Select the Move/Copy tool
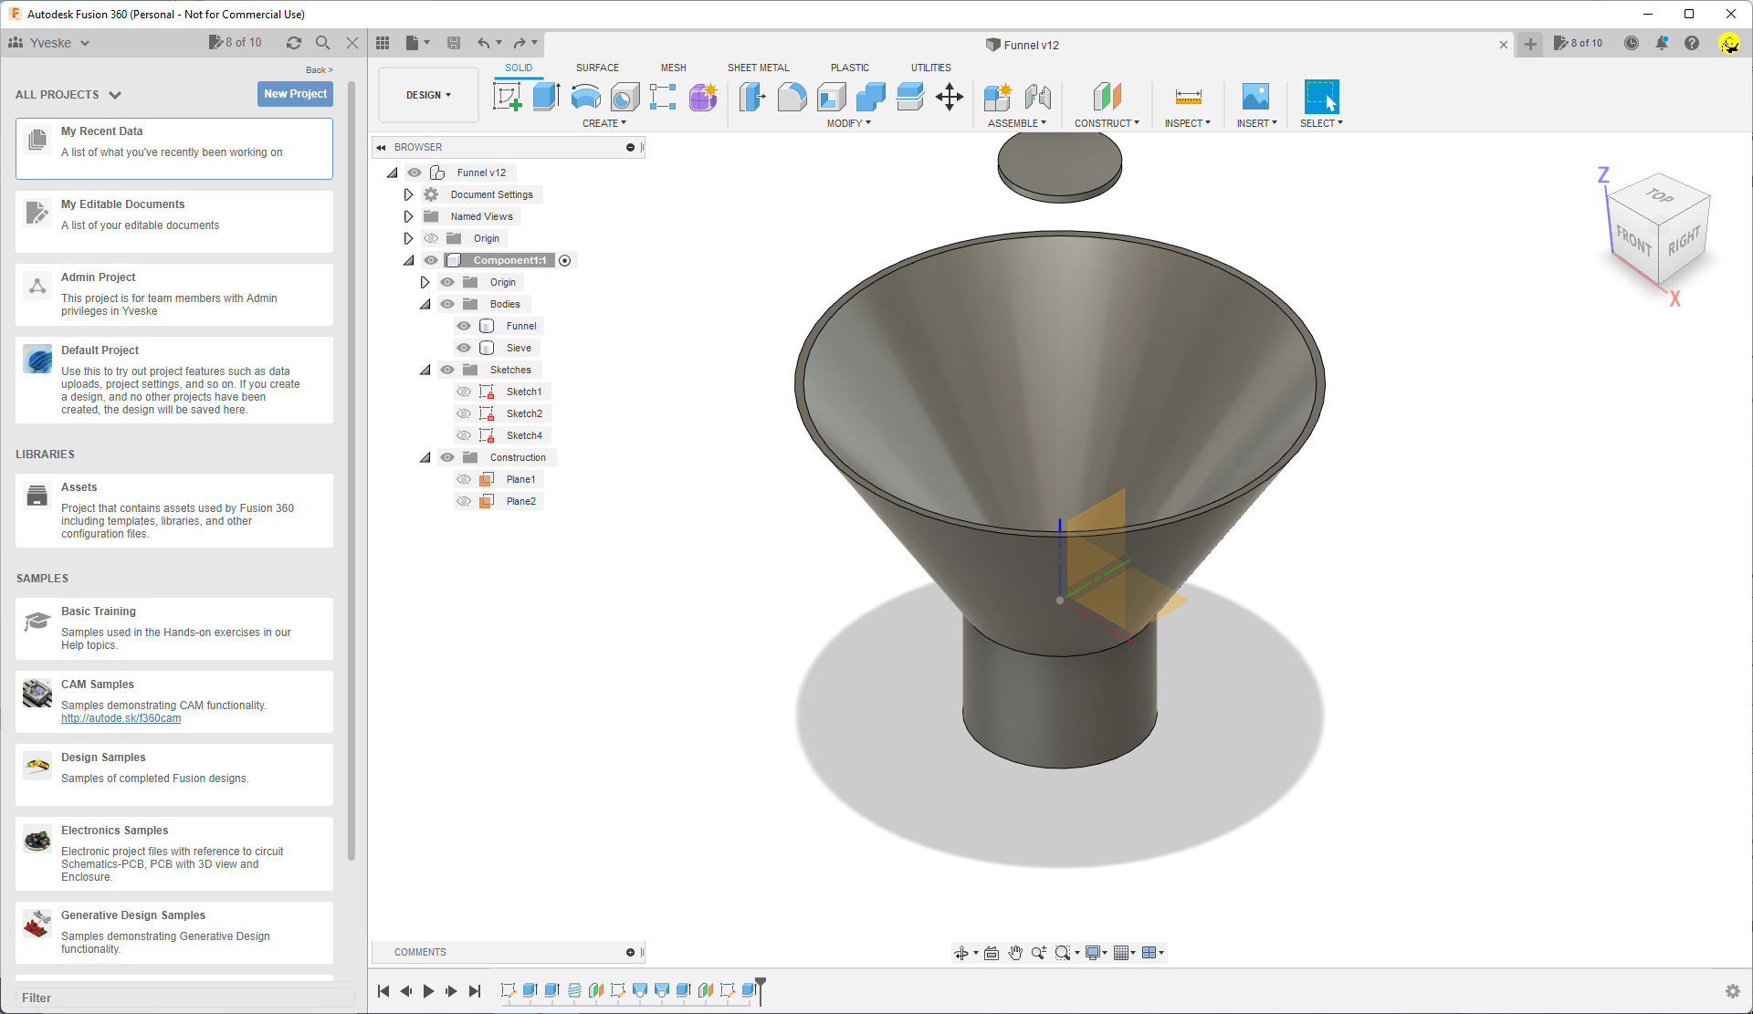1753x1014 pixels. [950, 97]
